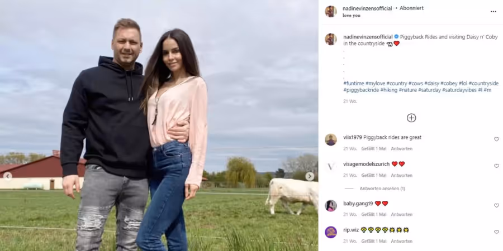This screenshot has width=503, height=251.
Task: Like the baby.gang19 comment
Action: (x=496, y=205)
